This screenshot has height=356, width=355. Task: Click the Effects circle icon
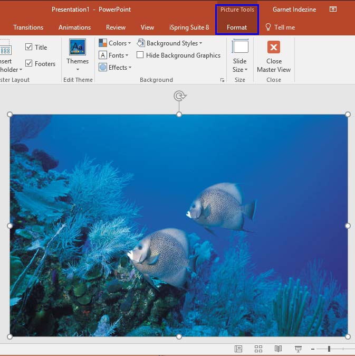click(103, 67)
